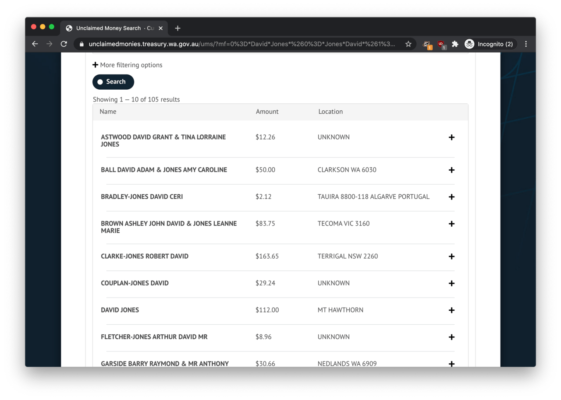Image resolution: width=561 pixels, height=400 pixels.
Task: Expand the BROWN ASHLEY JOHN DAVID row
Action: pos(451,224)
